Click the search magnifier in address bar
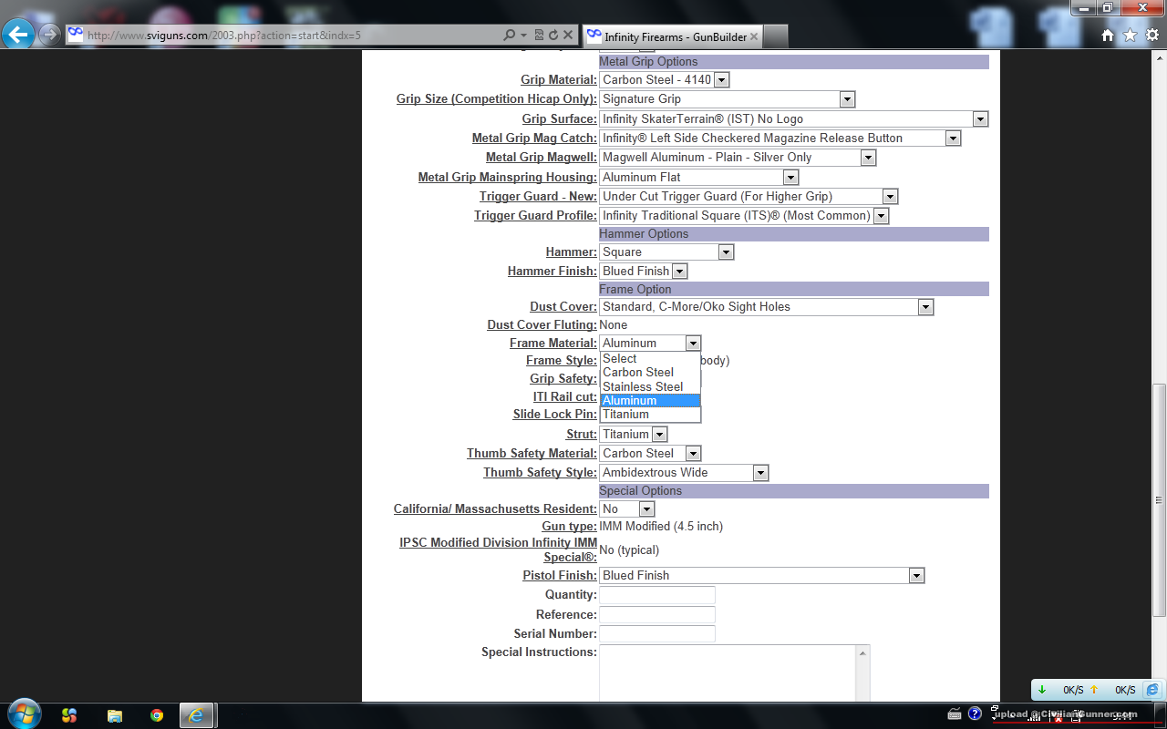 tap(510, 36)
